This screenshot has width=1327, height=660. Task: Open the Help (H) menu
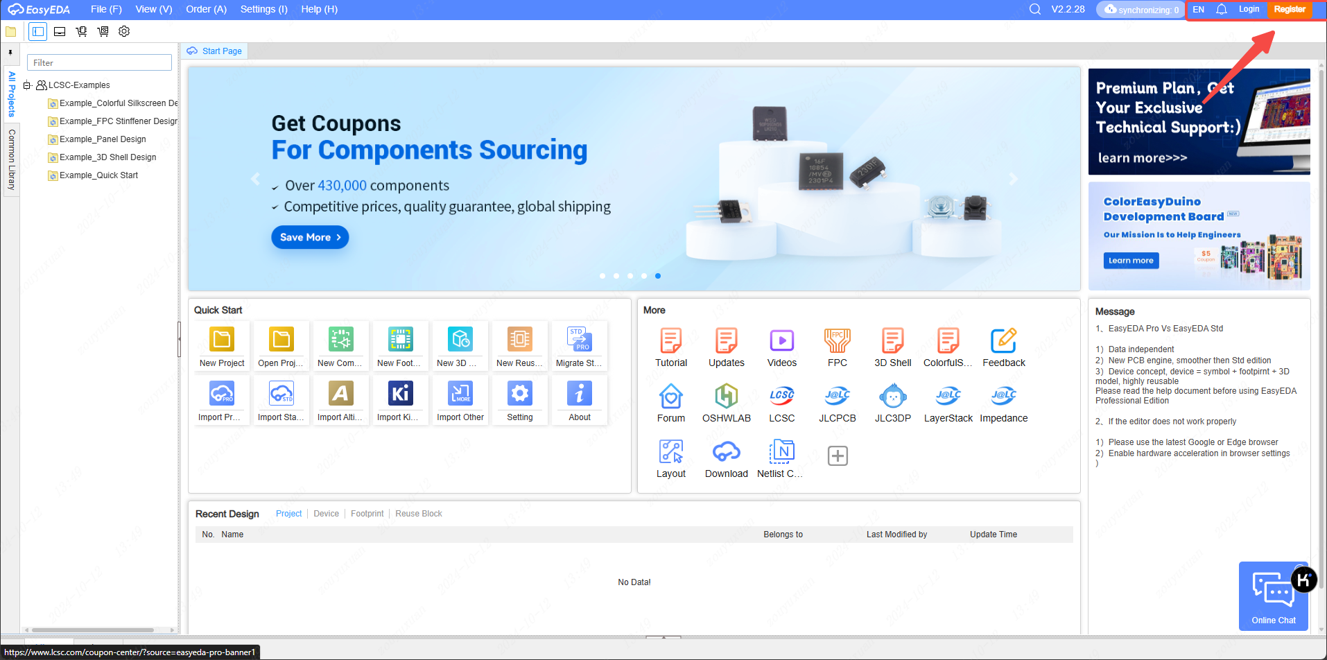(320, 9)
